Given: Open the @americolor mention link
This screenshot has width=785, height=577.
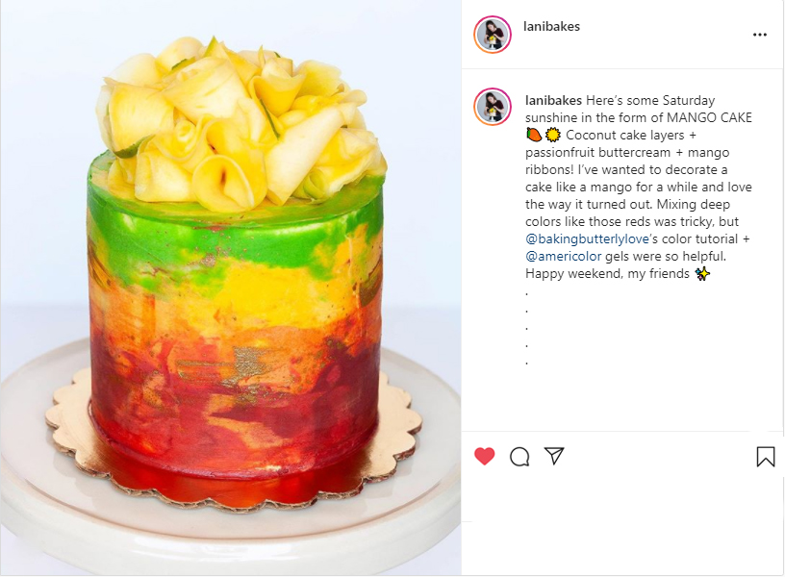Looking at the screenshot, I should pyautogui.click(x=563, y=256).
